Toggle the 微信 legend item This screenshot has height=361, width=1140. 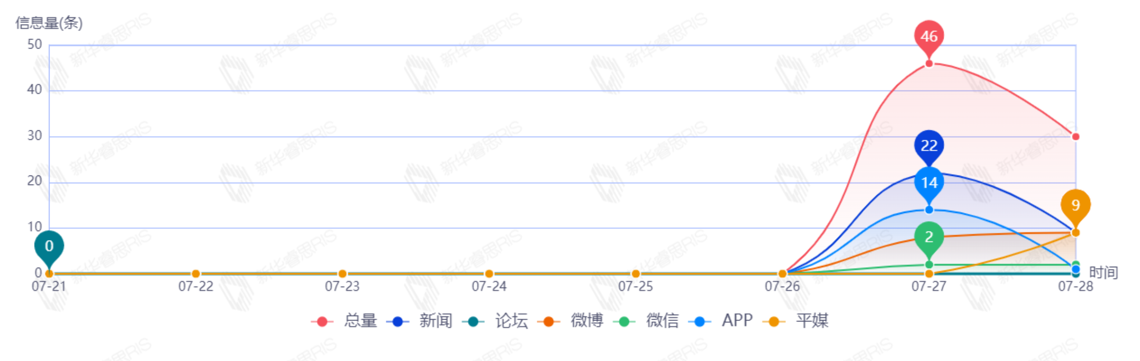point(647,321)
